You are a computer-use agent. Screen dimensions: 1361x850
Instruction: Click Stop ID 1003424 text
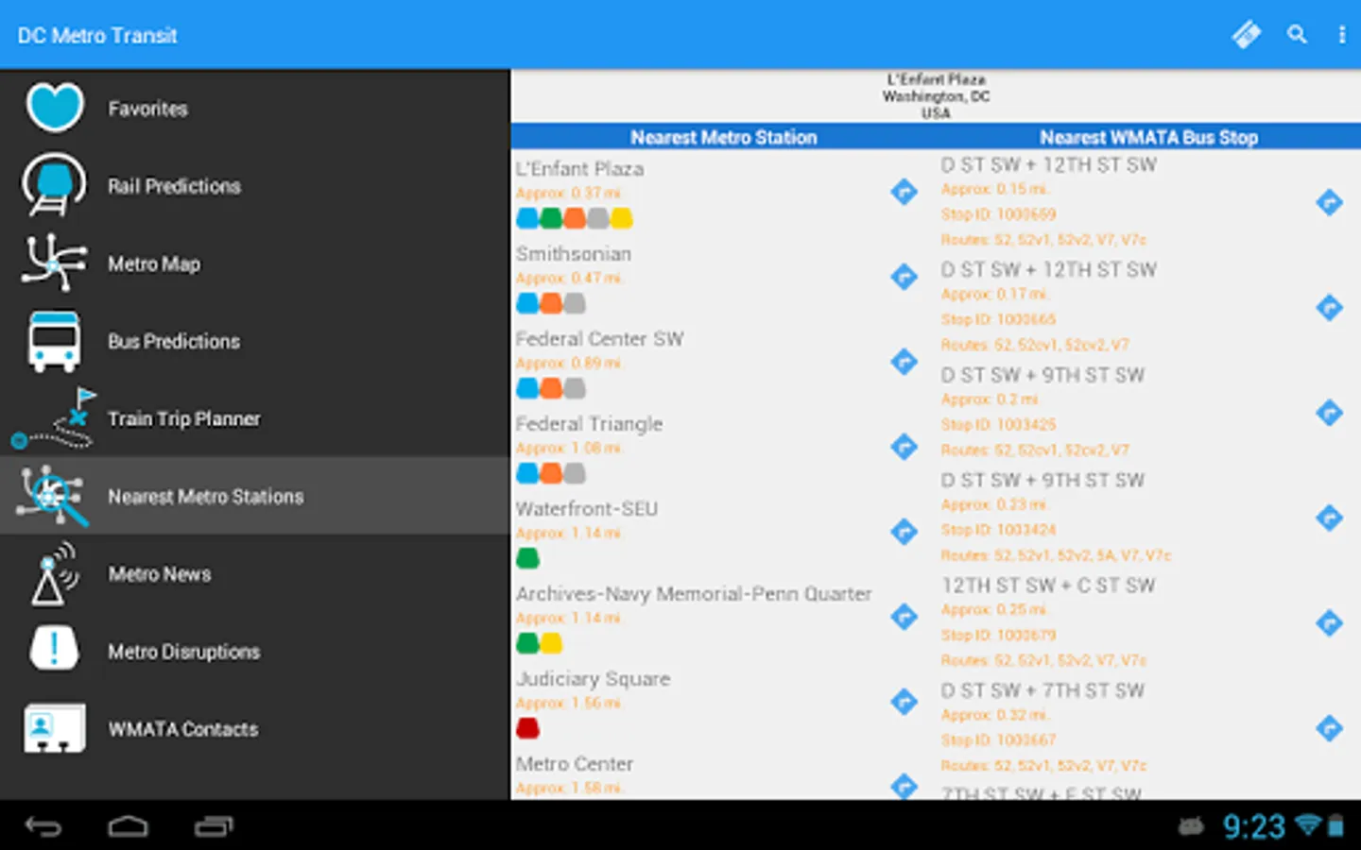tap(998, 530)
